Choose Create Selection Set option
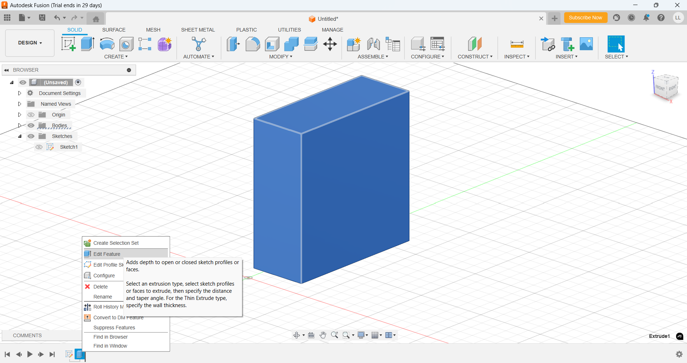Screen dimensions: 687x363 126,243
